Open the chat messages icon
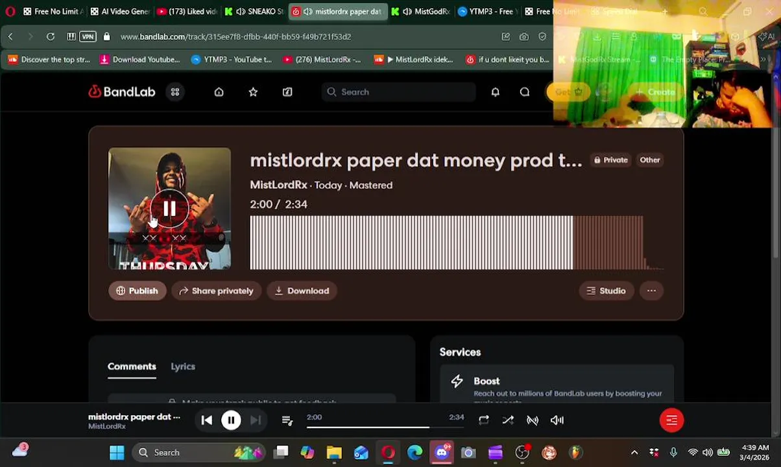This screenshot has width=781, height=467. point(525,92)
